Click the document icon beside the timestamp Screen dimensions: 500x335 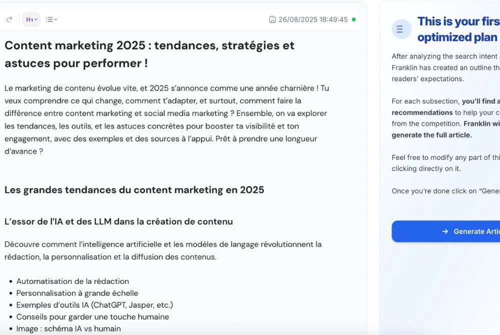click(x=272, y=19)
